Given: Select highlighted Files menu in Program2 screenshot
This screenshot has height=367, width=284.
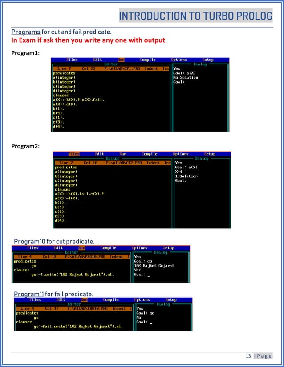Looking at the screenshot, I should (74, 154).
